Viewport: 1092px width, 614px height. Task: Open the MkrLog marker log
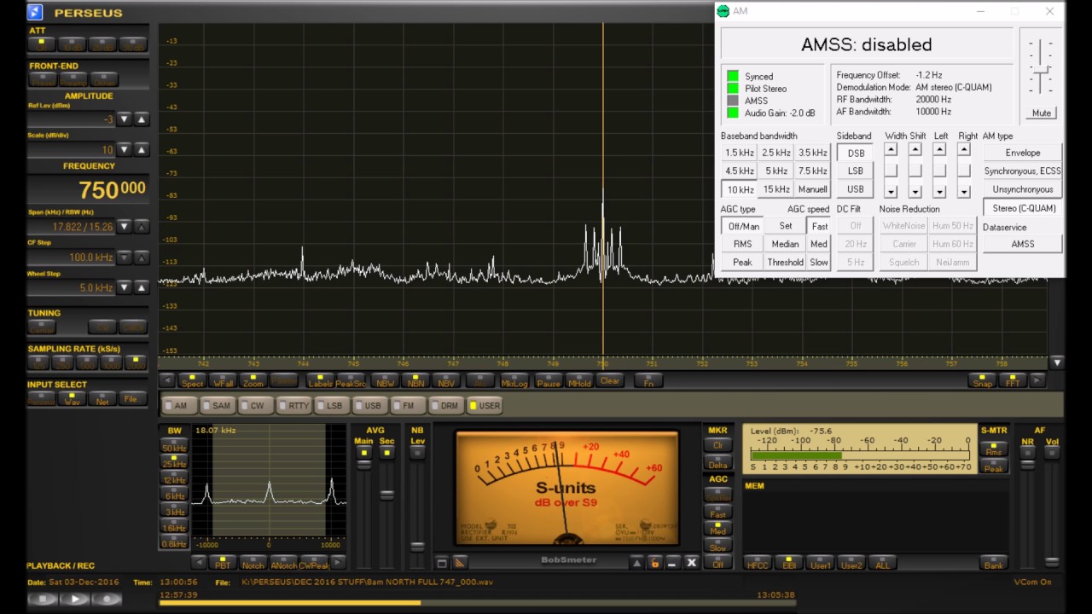514,381
